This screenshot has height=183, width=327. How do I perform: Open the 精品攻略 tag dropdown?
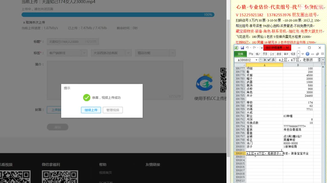pos(155,53)
